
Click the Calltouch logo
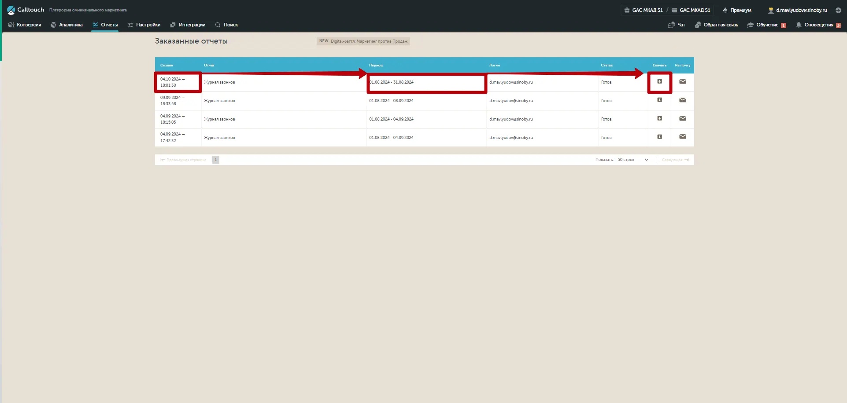26,10
